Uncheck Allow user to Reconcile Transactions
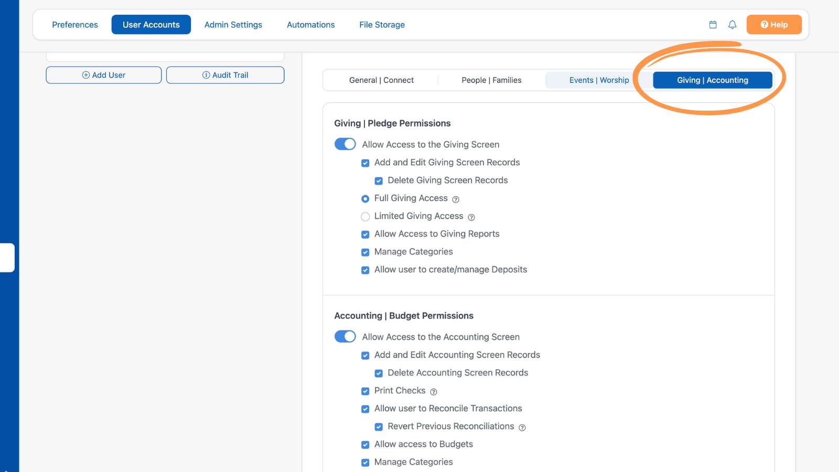 (x=365, y=409)
